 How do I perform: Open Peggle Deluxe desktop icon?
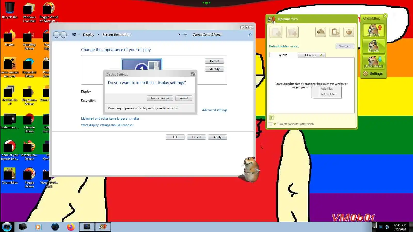point(29,178)
